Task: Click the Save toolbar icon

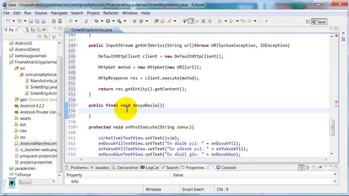Action: coord(31,21)
